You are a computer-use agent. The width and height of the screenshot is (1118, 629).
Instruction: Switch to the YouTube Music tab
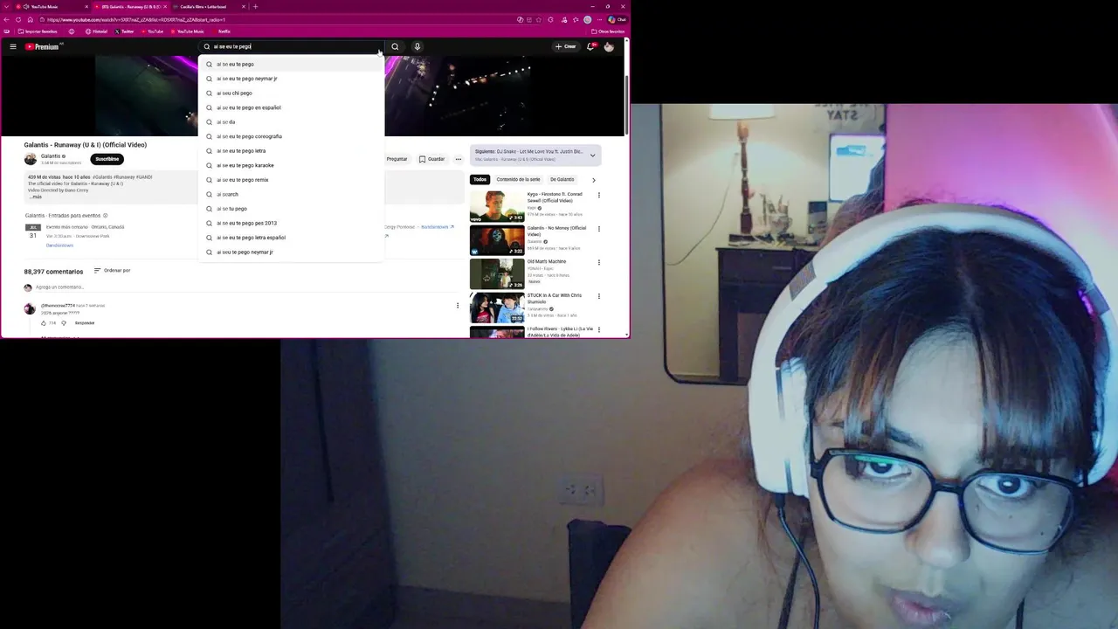tap(51, 6)
